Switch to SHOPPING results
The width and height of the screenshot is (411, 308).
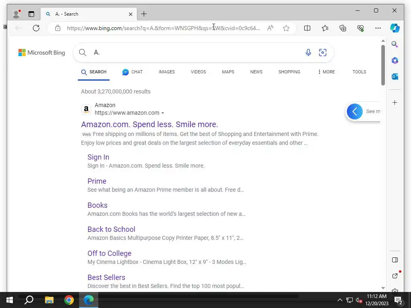289,72
